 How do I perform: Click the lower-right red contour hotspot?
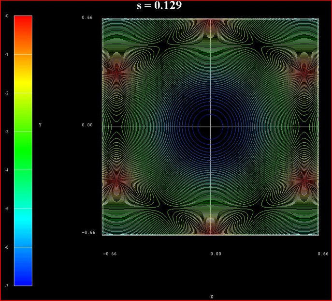click(306, 181)
